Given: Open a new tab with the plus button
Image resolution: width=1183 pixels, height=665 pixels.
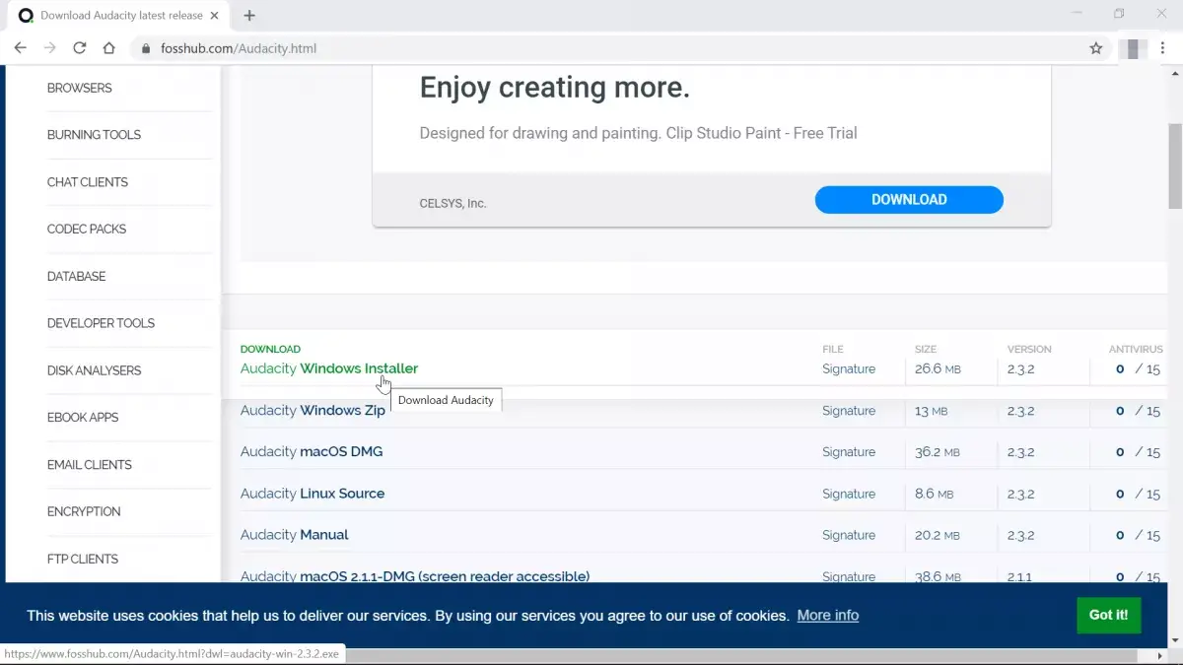Looking at the screenshot, I should click(x=249, y=16).
